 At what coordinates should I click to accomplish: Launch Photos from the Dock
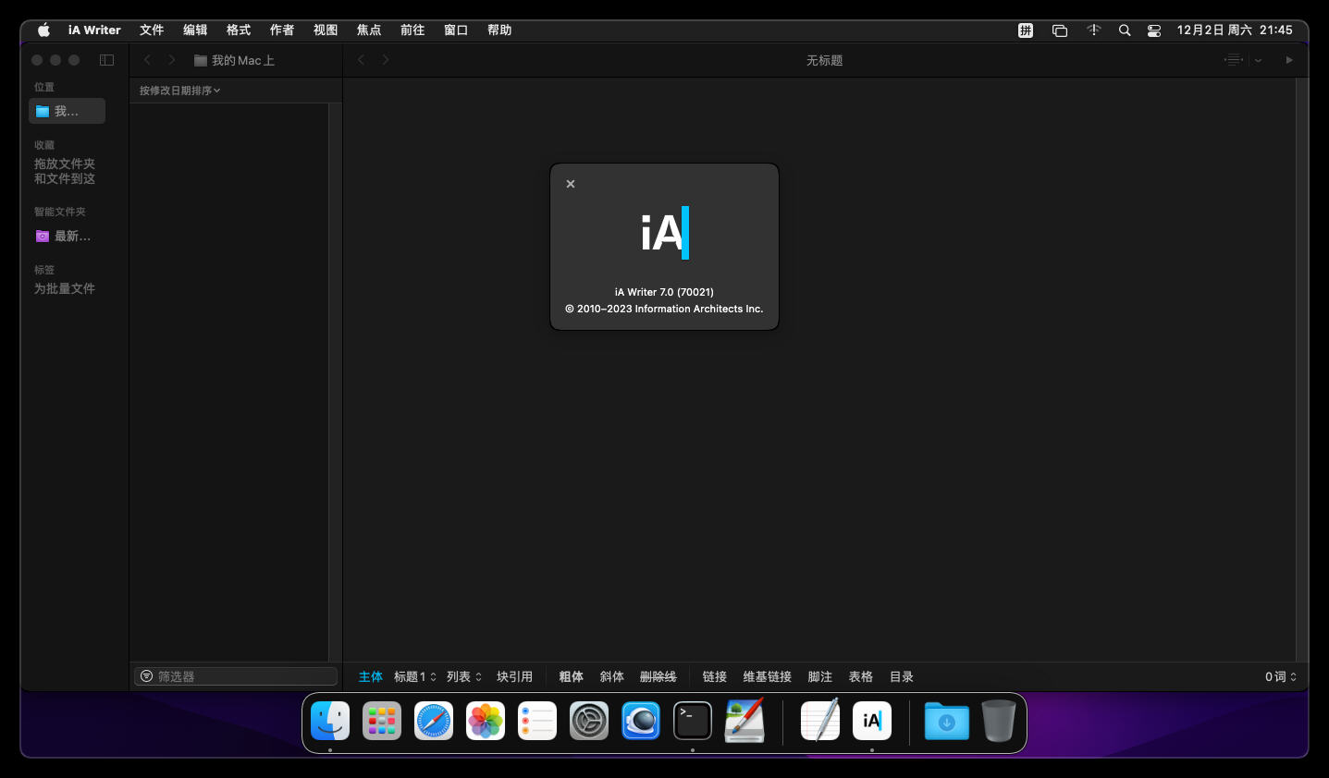click(486, 721)
